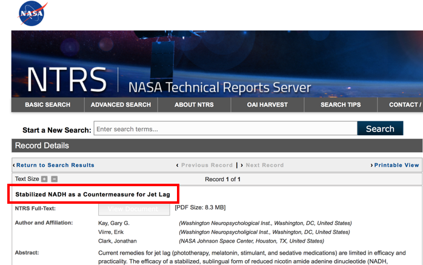
Task: Open the Basic Search menu item
Action: 47,105
